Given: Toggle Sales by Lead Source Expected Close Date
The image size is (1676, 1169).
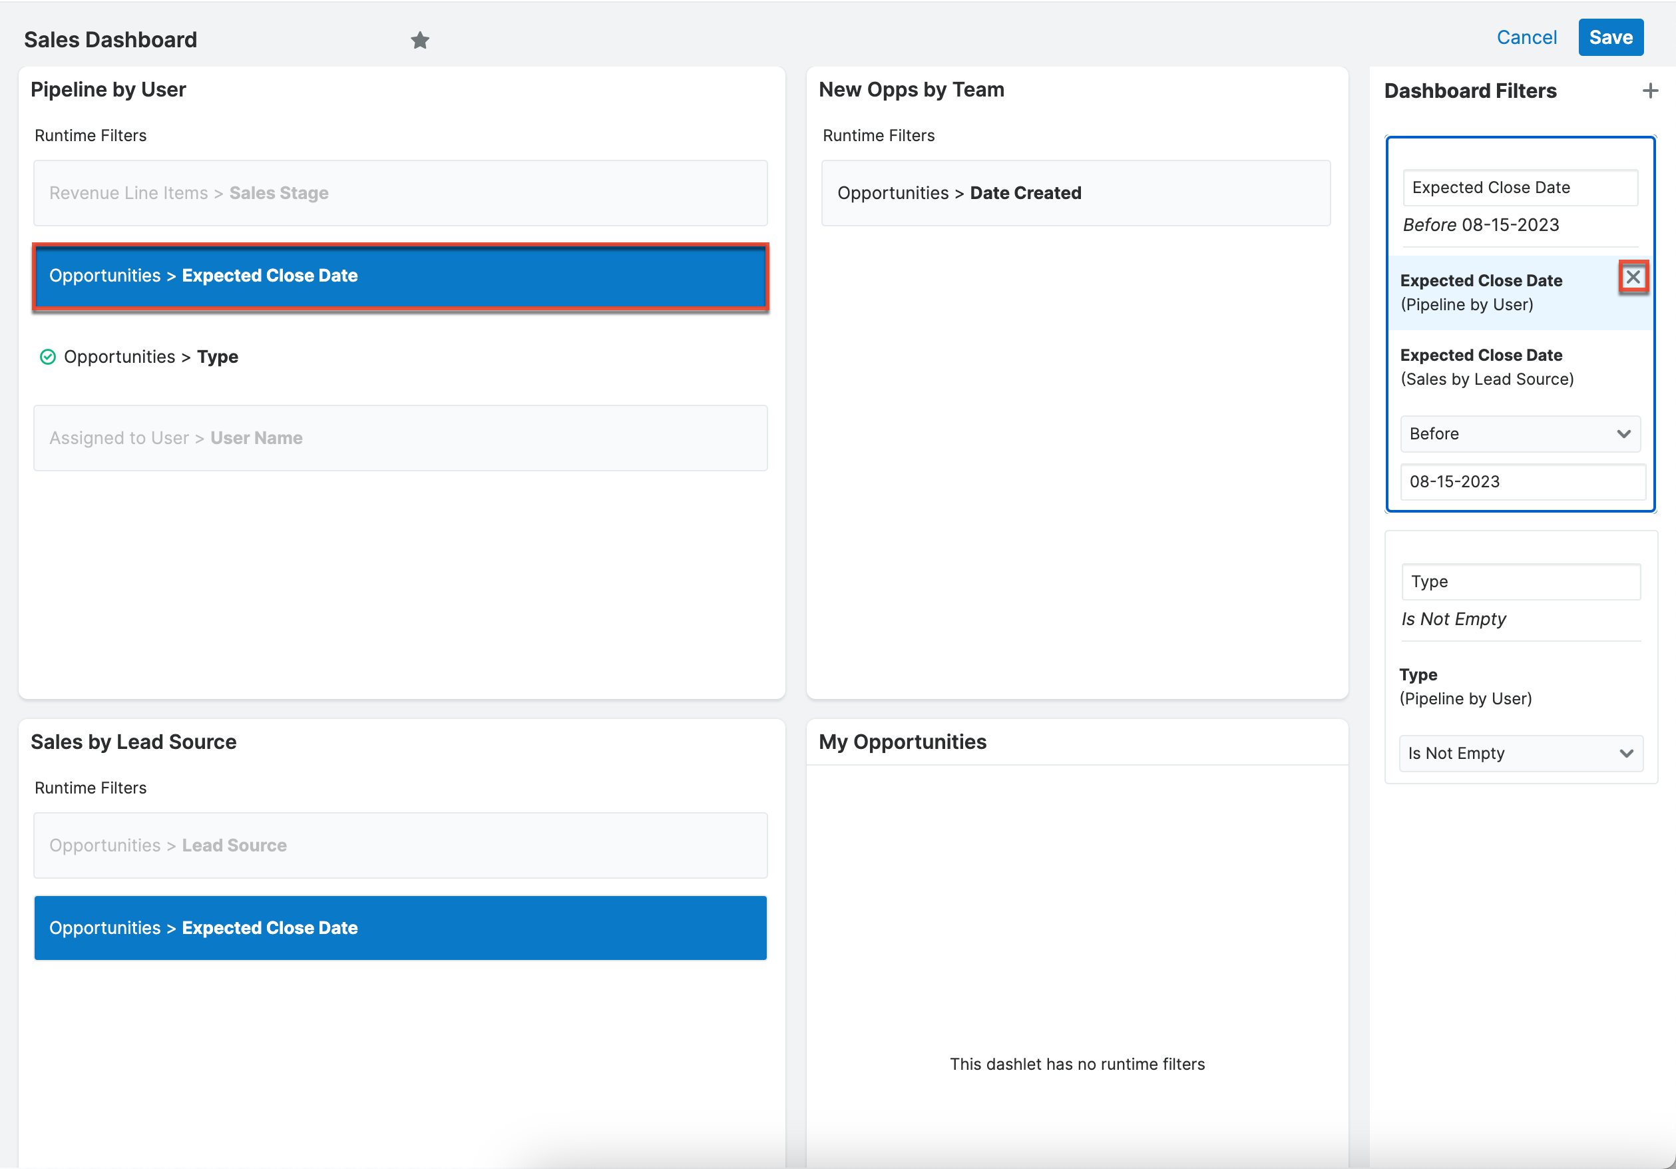Looking at the screenshot, I should [x=400, y=927].
